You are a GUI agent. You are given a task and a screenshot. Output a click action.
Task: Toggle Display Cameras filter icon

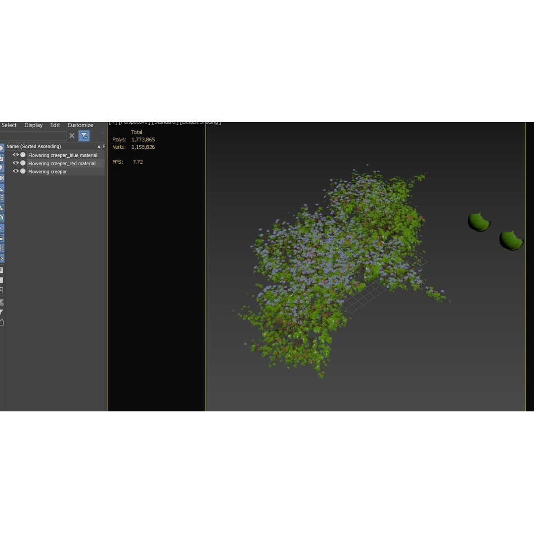(x=1, y=178)
